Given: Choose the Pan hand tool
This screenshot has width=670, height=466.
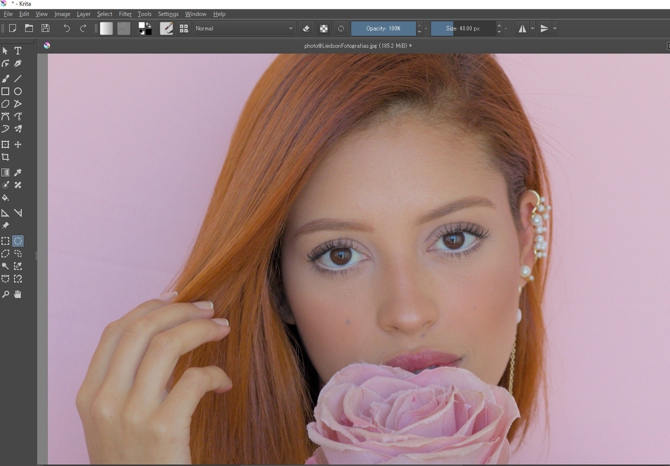Looking at the screenshot, I should [x=18, y=294].
